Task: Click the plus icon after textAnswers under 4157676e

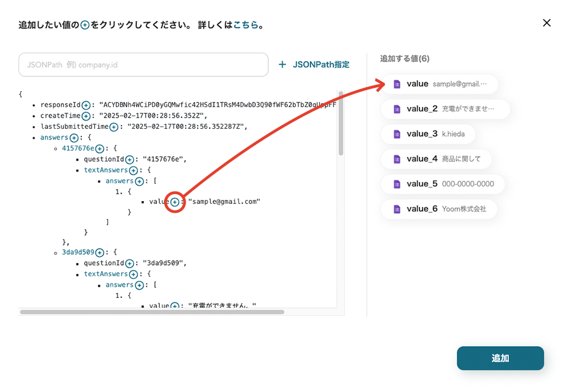Action: [134, 170]
